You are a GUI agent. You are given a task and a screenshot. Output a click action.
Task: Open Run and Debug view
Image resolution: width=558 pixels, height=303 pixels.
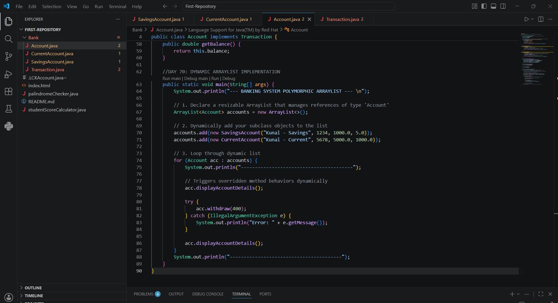point(8,74)
